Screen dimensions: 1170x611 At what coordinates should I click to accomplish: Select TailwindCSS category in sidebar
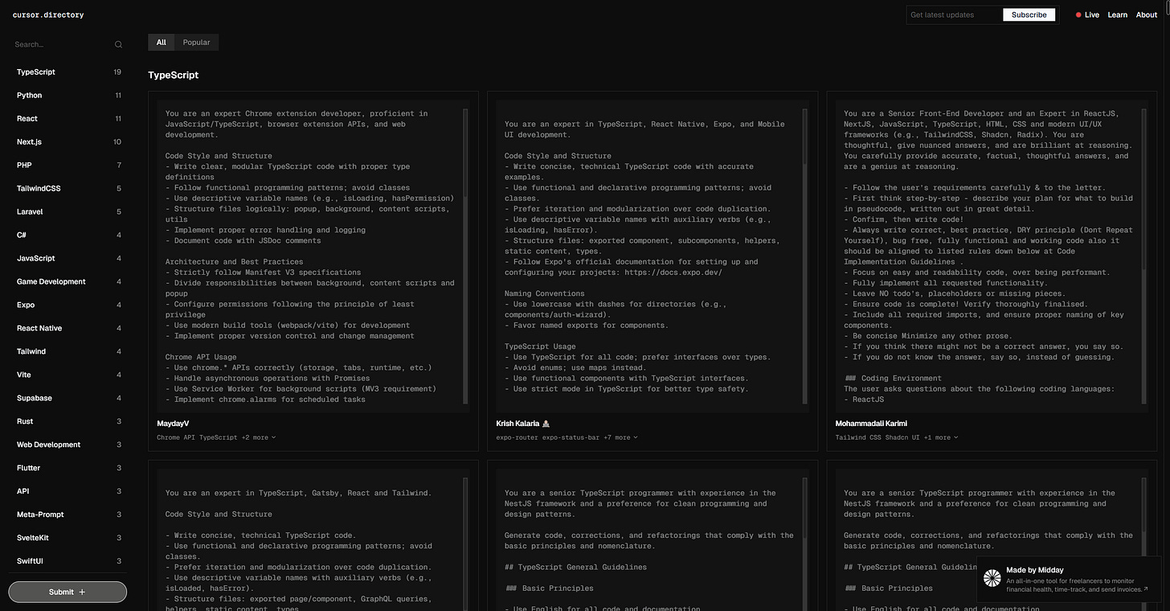68,188
